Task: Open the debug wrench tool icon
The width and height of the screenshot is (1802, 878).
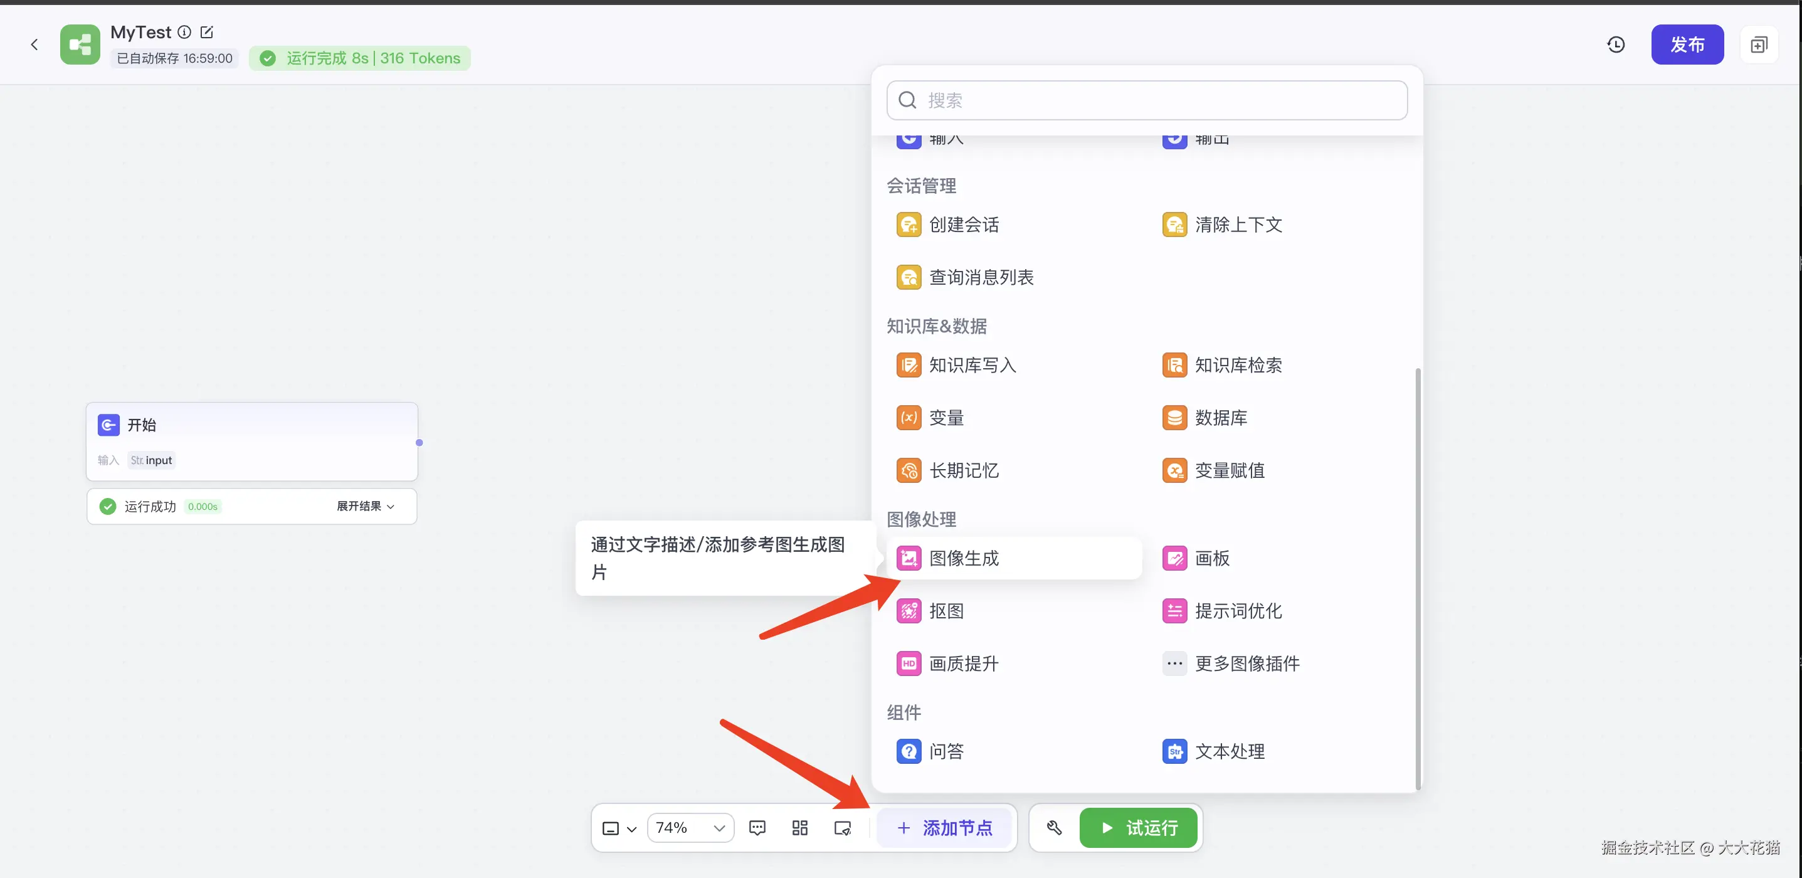Action: [1054, 828]
